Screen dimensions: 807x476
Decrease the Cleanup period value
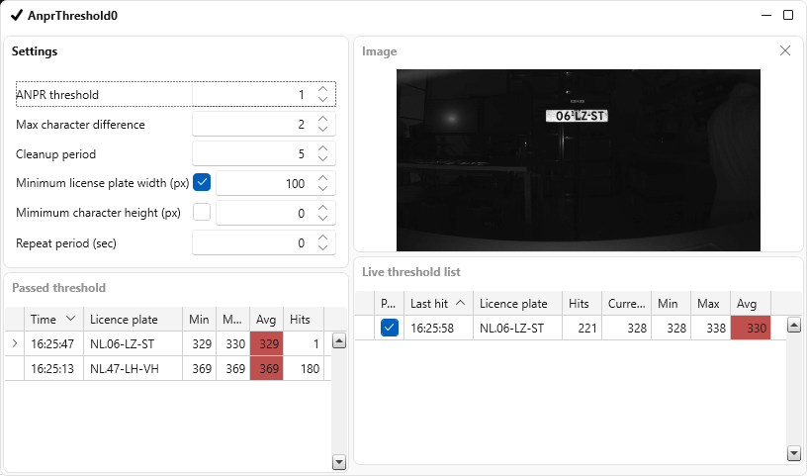click(x=322, y=158)
